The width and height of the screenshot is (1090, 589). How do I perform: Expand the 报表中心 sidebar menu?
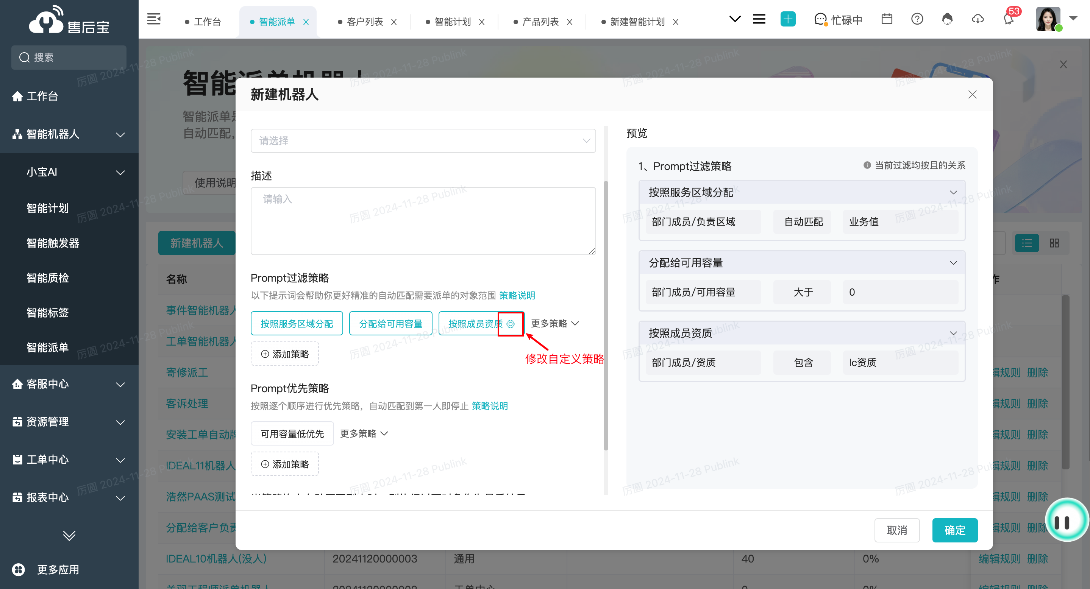(120, 499)
